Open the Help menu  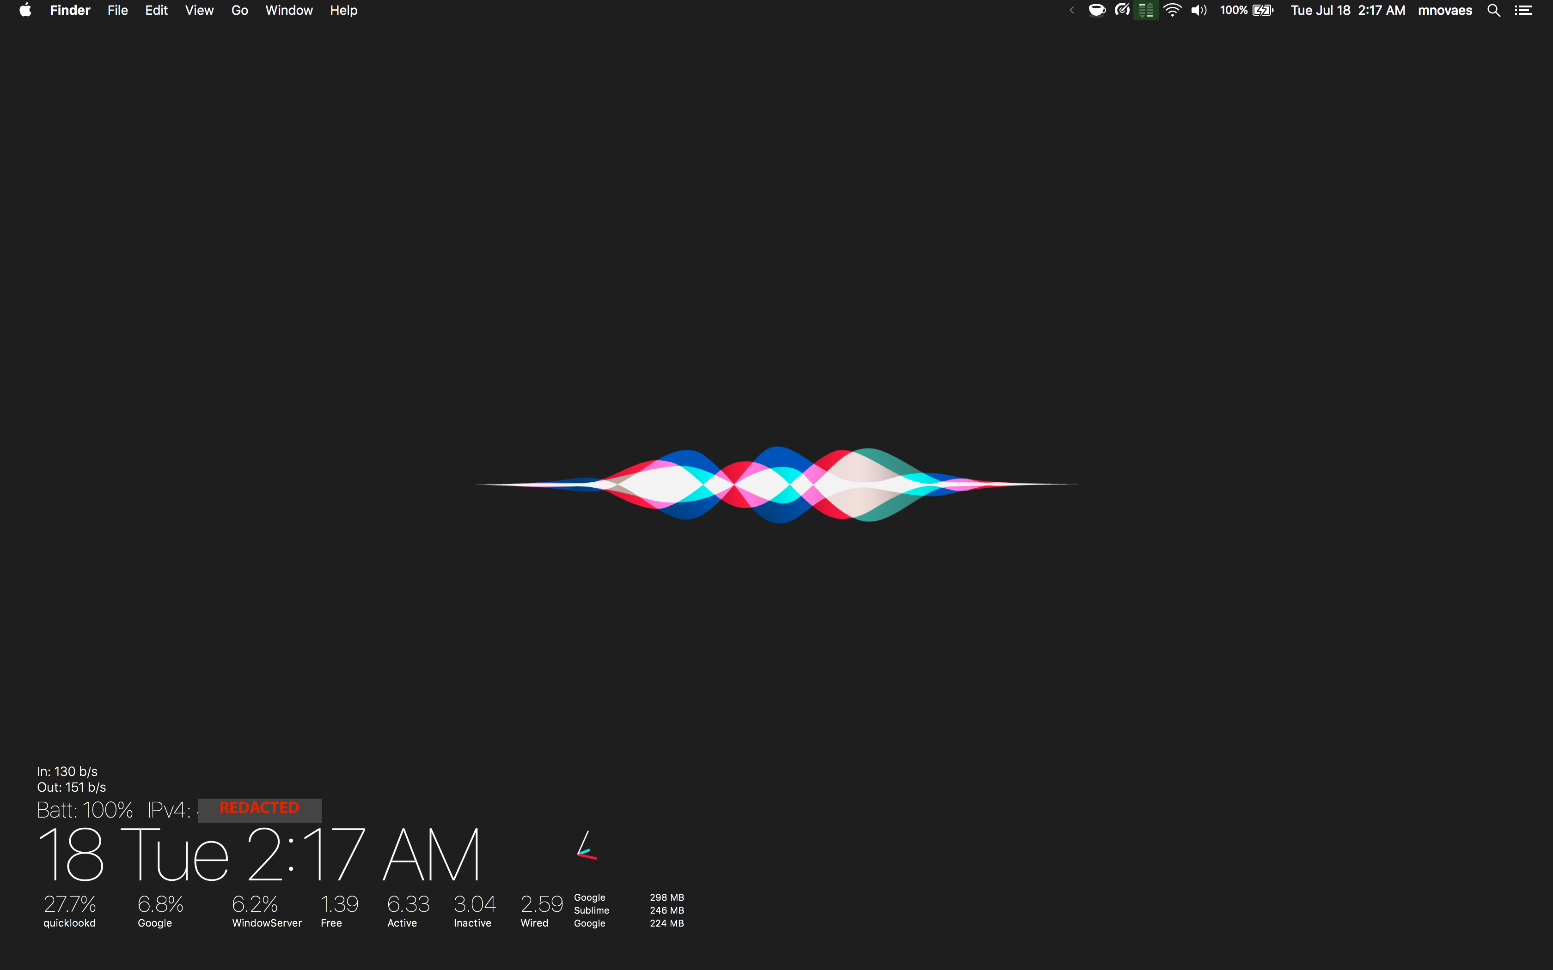point(343,10)
